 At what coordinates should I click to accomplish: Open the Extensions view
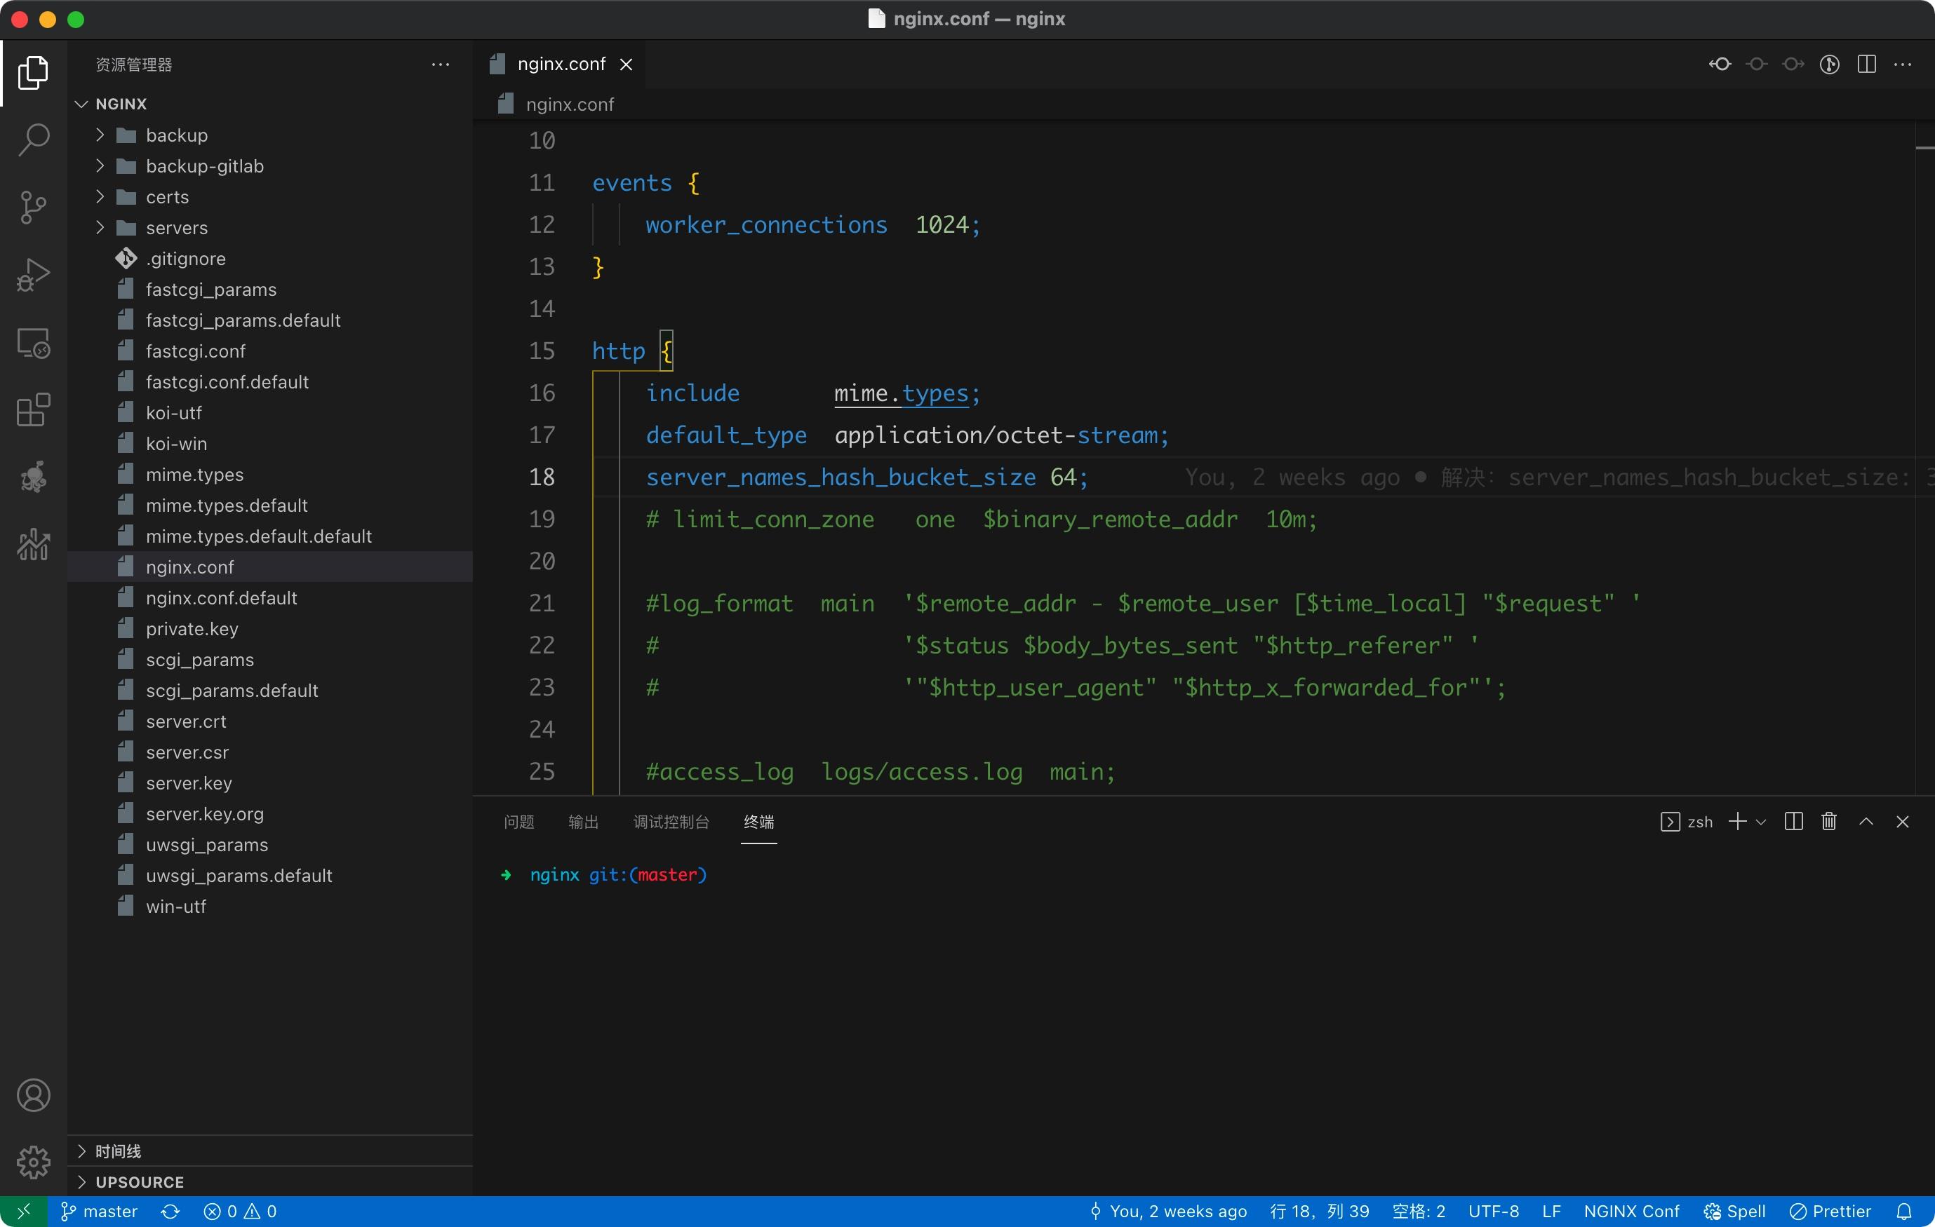(33, 410)
